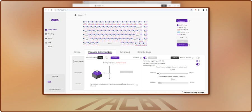Screen dimensions: 252x112
Task: Click the purple magnetic switch image
Action: tap(97, 74)
